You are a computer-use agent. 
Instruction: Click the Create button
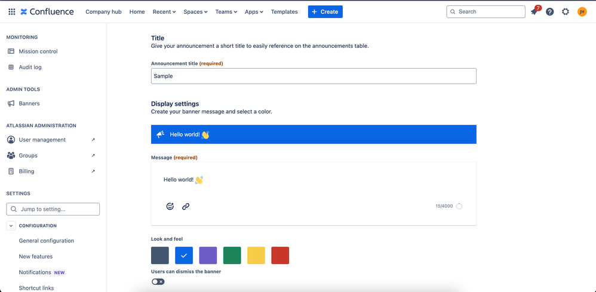pos(325,12)
